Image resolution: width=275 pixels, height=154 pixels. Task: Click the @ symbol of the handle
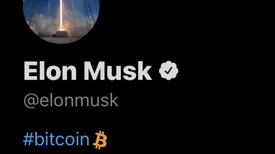point(31,101)
